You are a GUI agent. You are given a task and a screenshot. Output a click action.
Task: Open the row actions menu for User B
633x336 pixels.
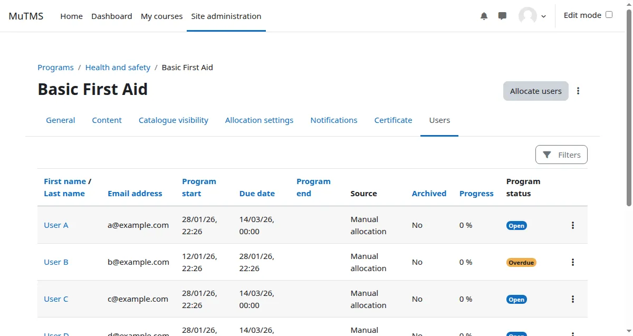pyautogui.click(x=572, y=262)
